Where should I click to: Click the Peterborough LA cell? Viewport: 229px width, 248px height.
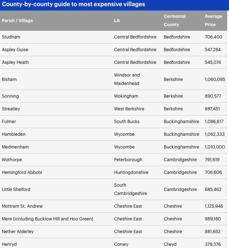coord(128,160)
